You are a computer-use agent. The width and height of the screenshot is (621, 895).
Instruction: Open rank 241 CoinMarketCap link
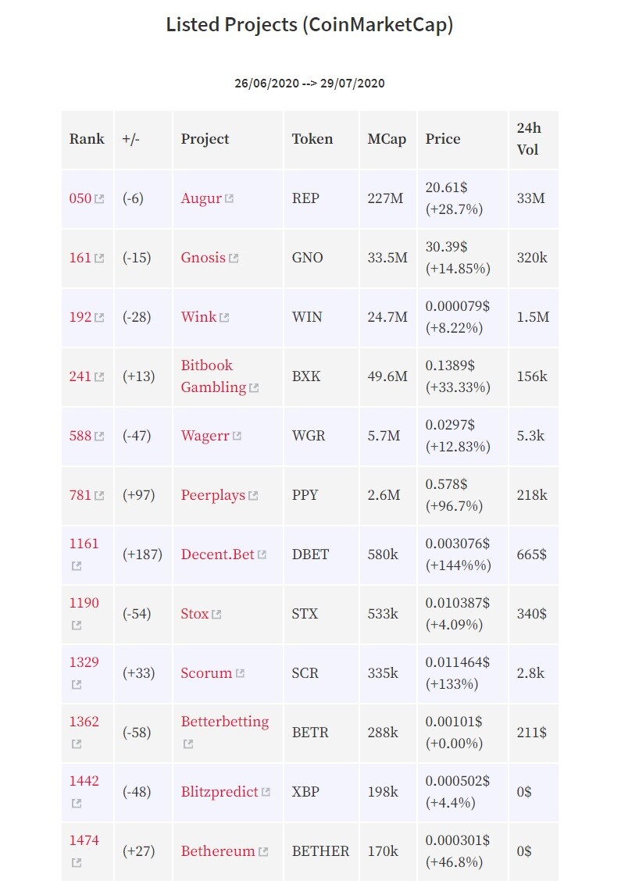tap(80, 376)
